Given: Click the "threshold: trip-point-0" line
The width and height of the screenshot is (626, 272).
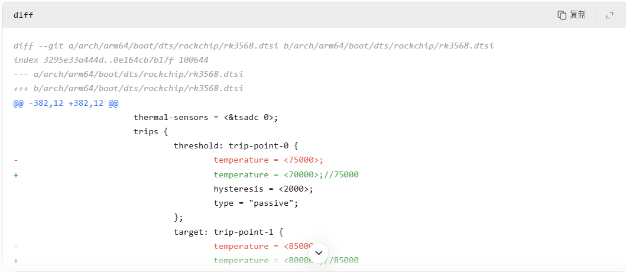Looking at the screenshot, I should click(x=236, y=145).
